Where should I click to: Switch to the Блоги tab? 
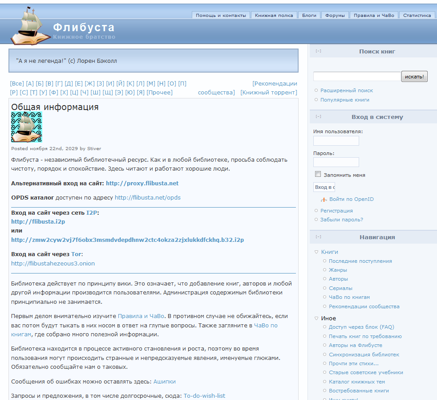(309, 15)
